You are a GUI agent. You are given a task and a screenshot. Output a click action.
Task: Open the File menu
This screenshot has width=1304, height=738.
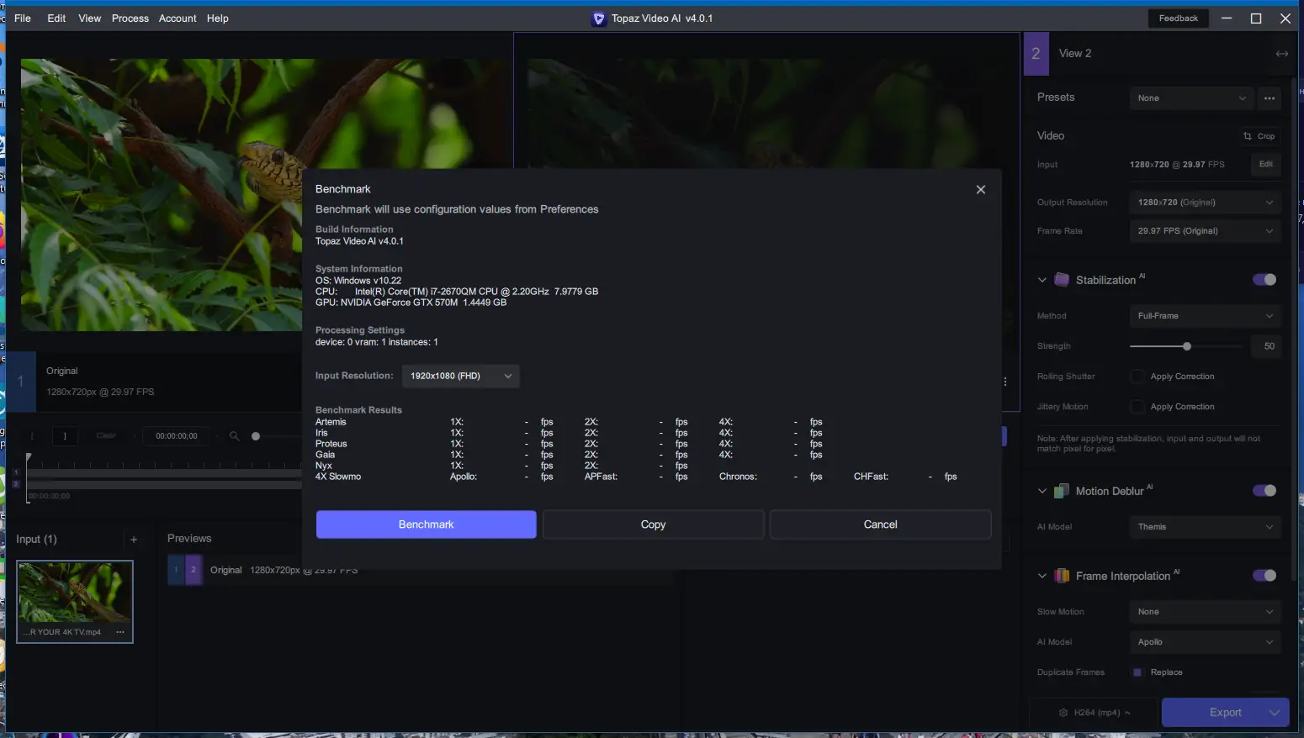tap(23, 18)
